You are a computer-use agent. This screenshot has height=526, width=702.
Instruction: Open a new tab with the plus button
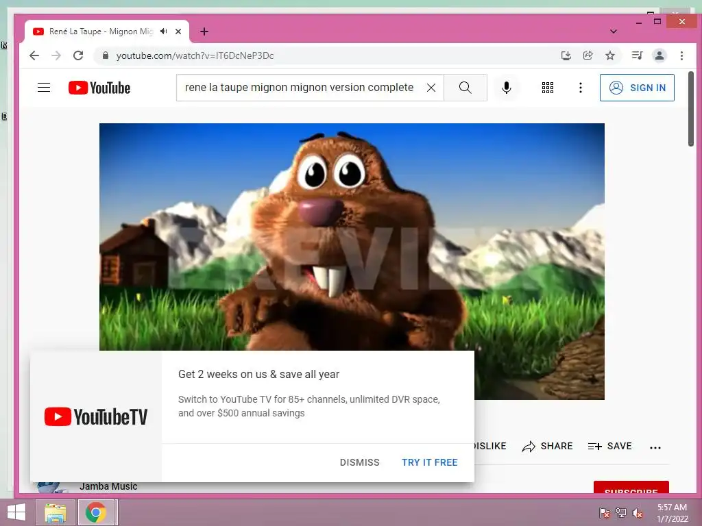pos(204,32)
